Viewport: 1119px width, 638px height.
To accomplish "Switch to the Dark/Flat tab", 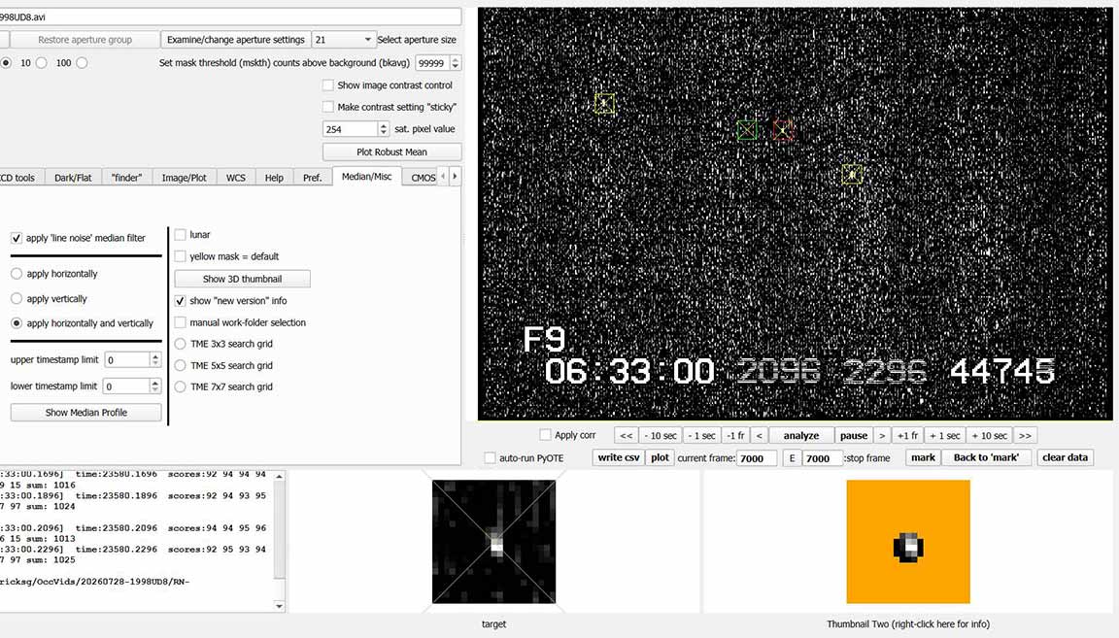I will click(x=73, y=178).
